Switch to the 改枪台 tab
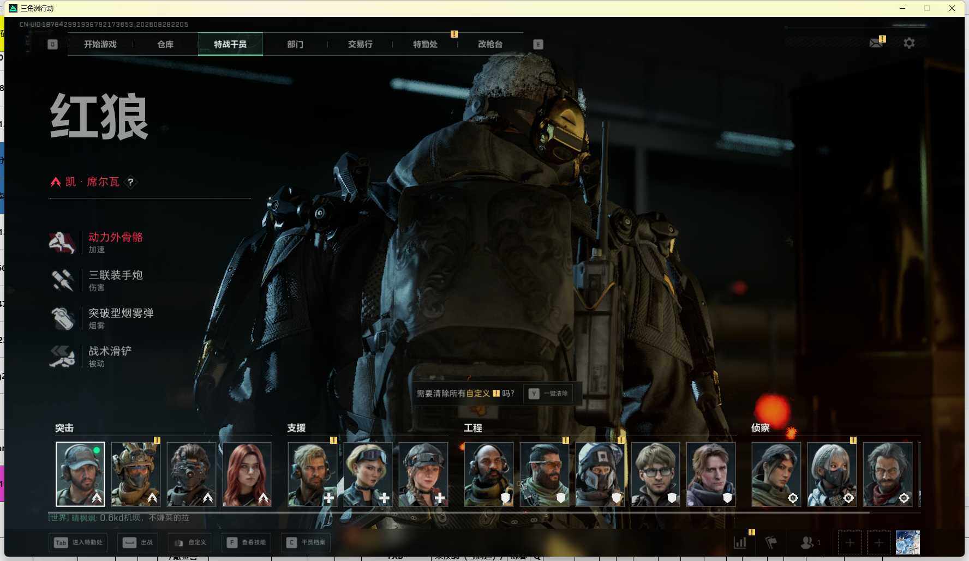The height and width of the screenshot is (561, 969). [490, 44]
